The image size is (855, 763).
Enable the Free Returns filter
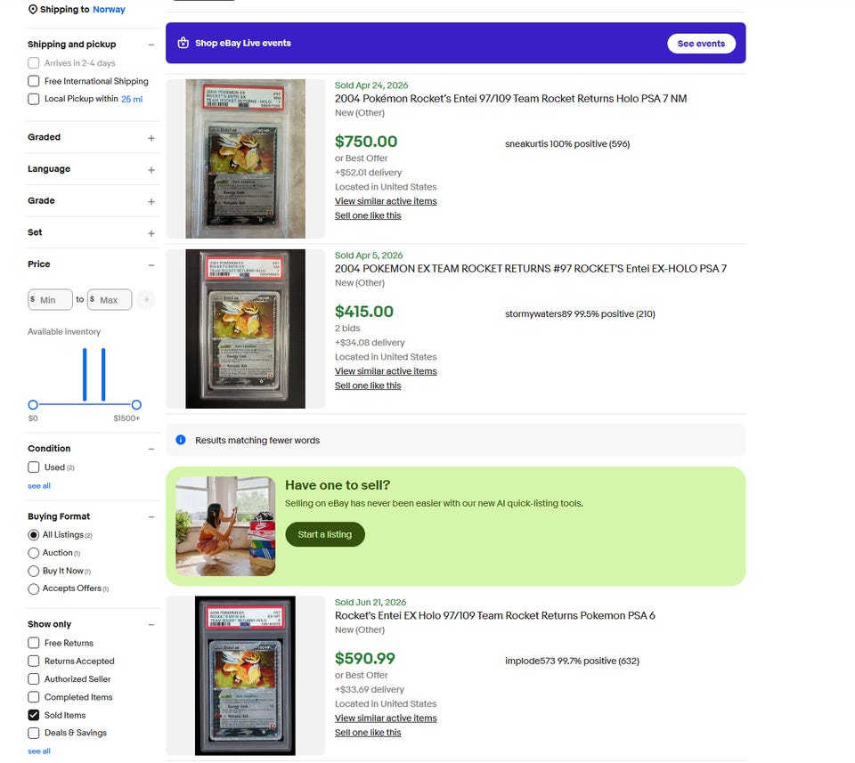point(33,643)
